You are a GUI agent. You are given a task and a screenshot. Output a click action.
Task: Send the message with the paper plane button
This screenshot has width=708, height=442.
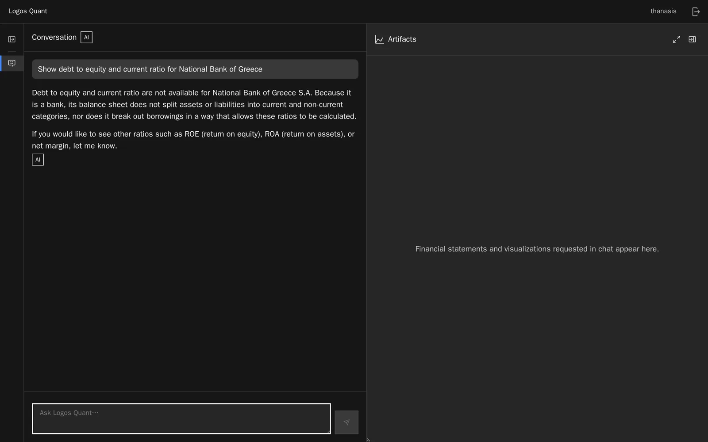pyautogui.click(x=346, y=422)
